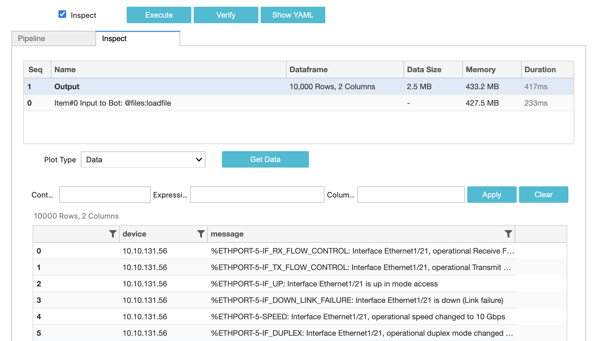Image resolution: width=596 pixels, height=341 pixels.
Task: Click Show YAML button
Action: click(293, 15)
